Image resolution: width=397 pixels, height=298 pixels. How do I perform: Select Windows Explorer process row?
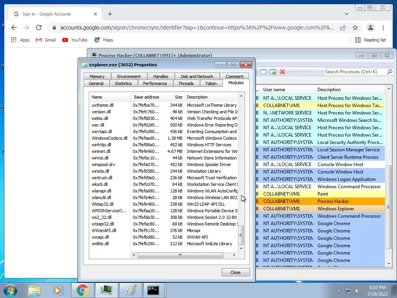(x=321, y=208)
